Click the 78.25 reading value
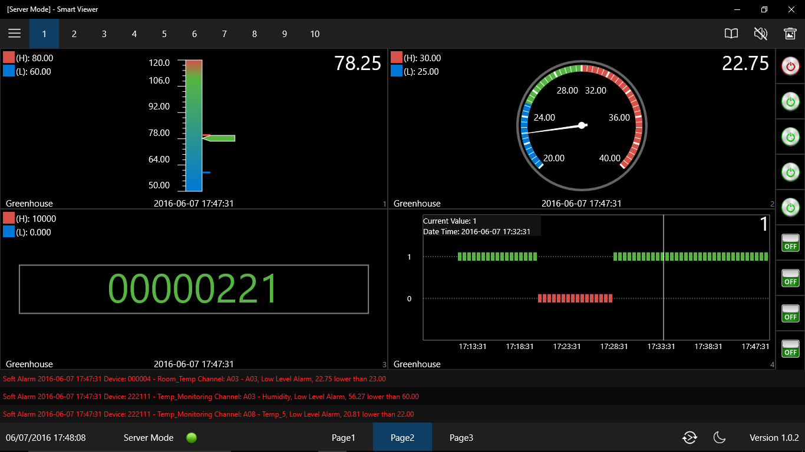Image resolution: width=805 pixels, height=452 pixels. pos(358,63)
